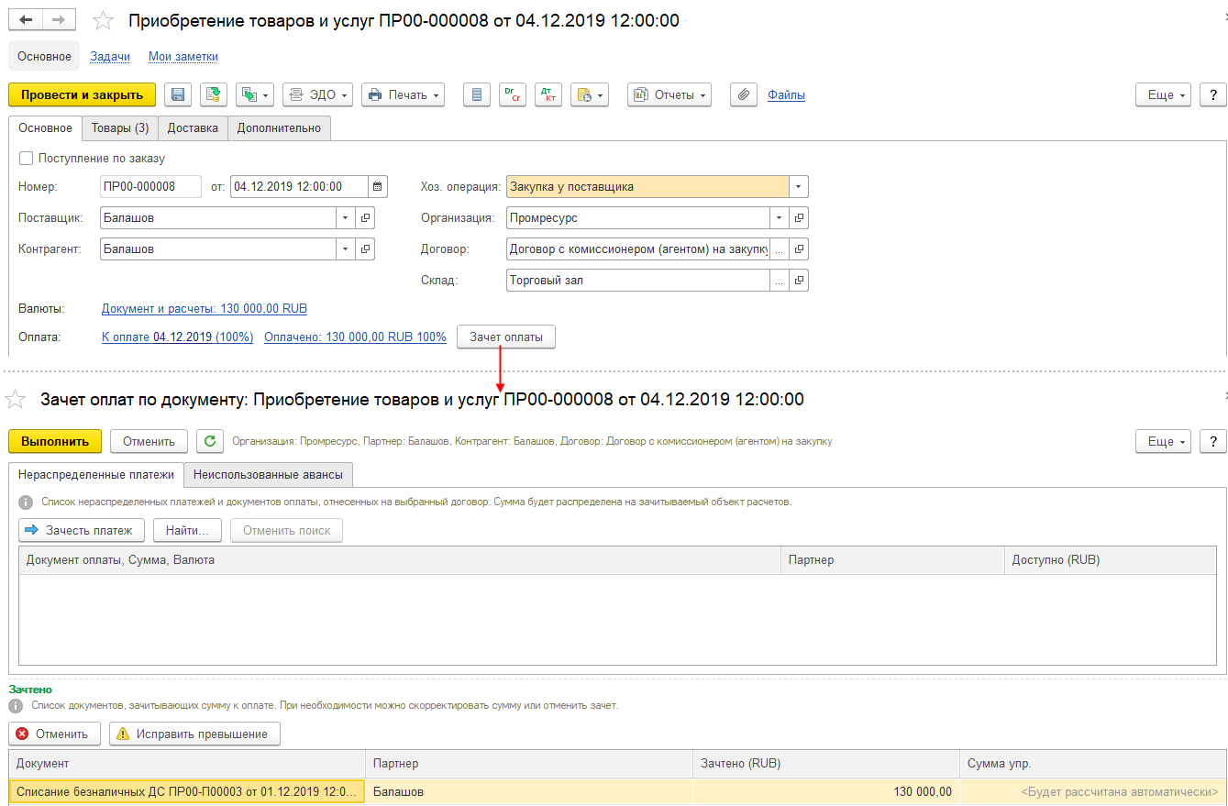1228x806 pixels.
Task: Click the Доступно (RUB) column header
Action: [x=1111, y=559]
